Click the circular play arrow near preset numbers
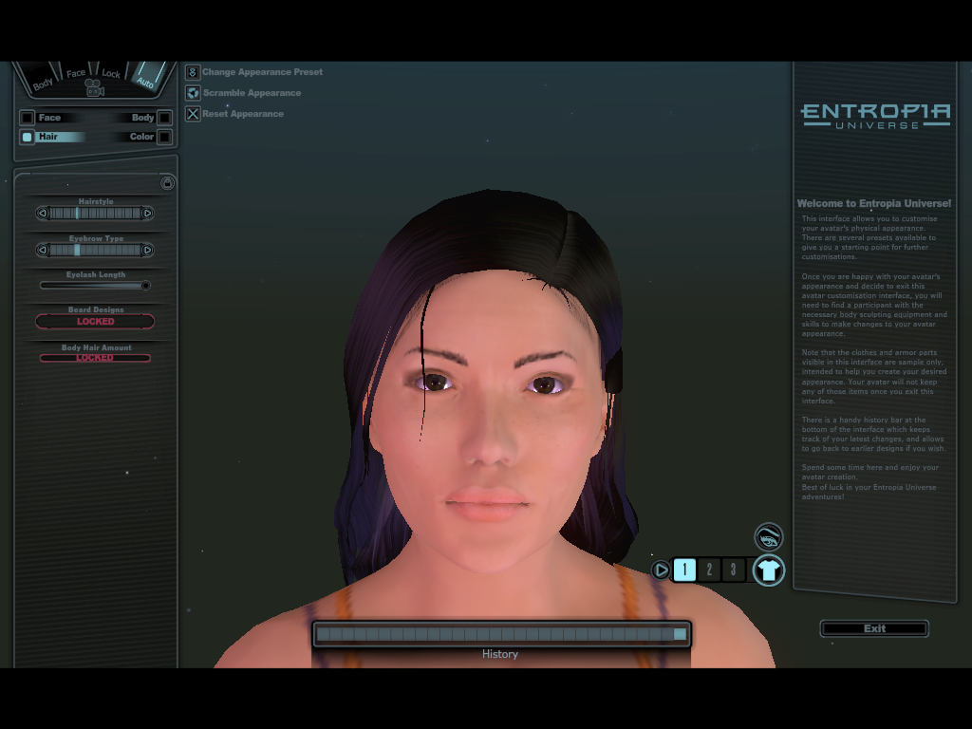This screenshot has height=729, width=972. click(x=661, y=570)
